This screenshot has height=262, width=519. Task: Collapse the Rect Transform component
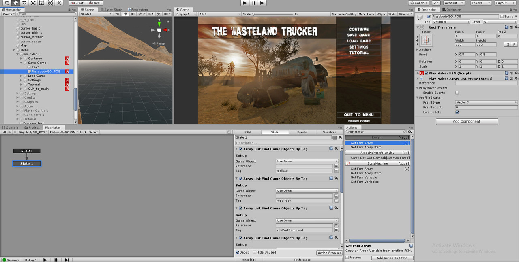(418, 27)
